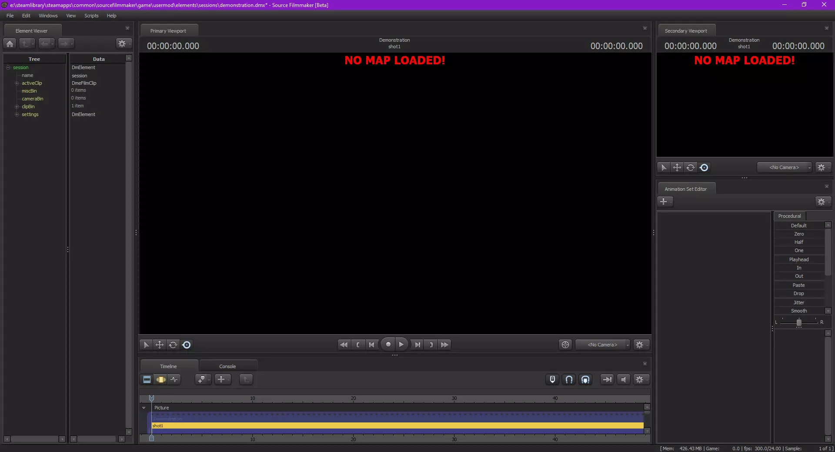Viewport: 835px width, 452px height.
Task: Open the Windows menu
Action: 48,16
